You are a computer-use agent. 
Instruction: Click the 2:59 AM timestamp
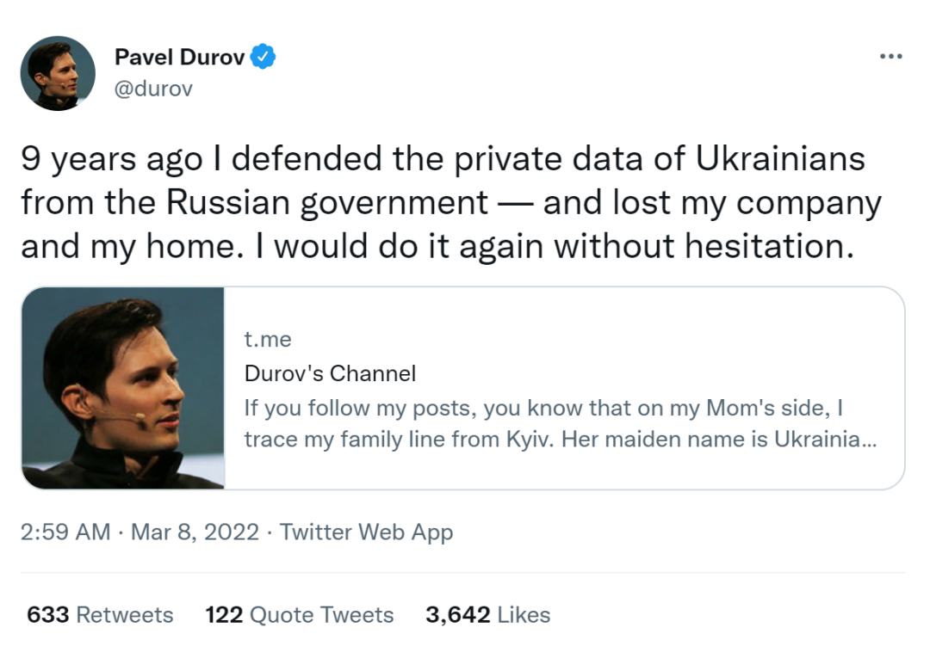(65, 532)
